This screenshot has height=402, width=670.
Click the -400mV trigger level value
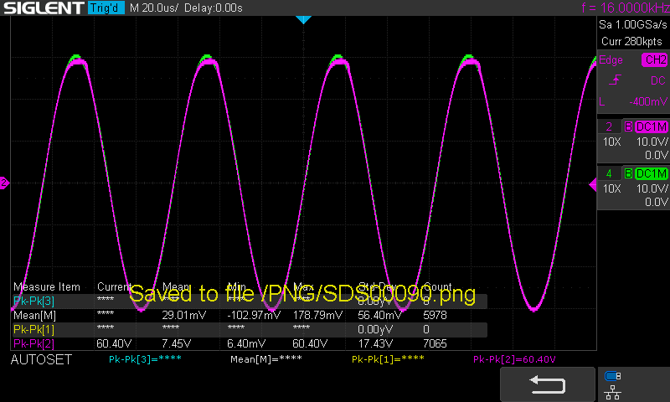click(647, 101)
